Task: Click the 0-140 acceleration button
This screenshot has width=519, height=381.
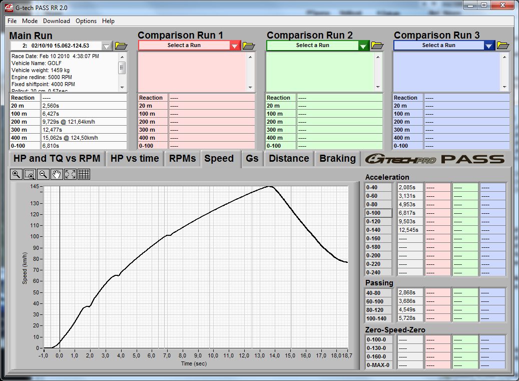Action: (378, 230)
